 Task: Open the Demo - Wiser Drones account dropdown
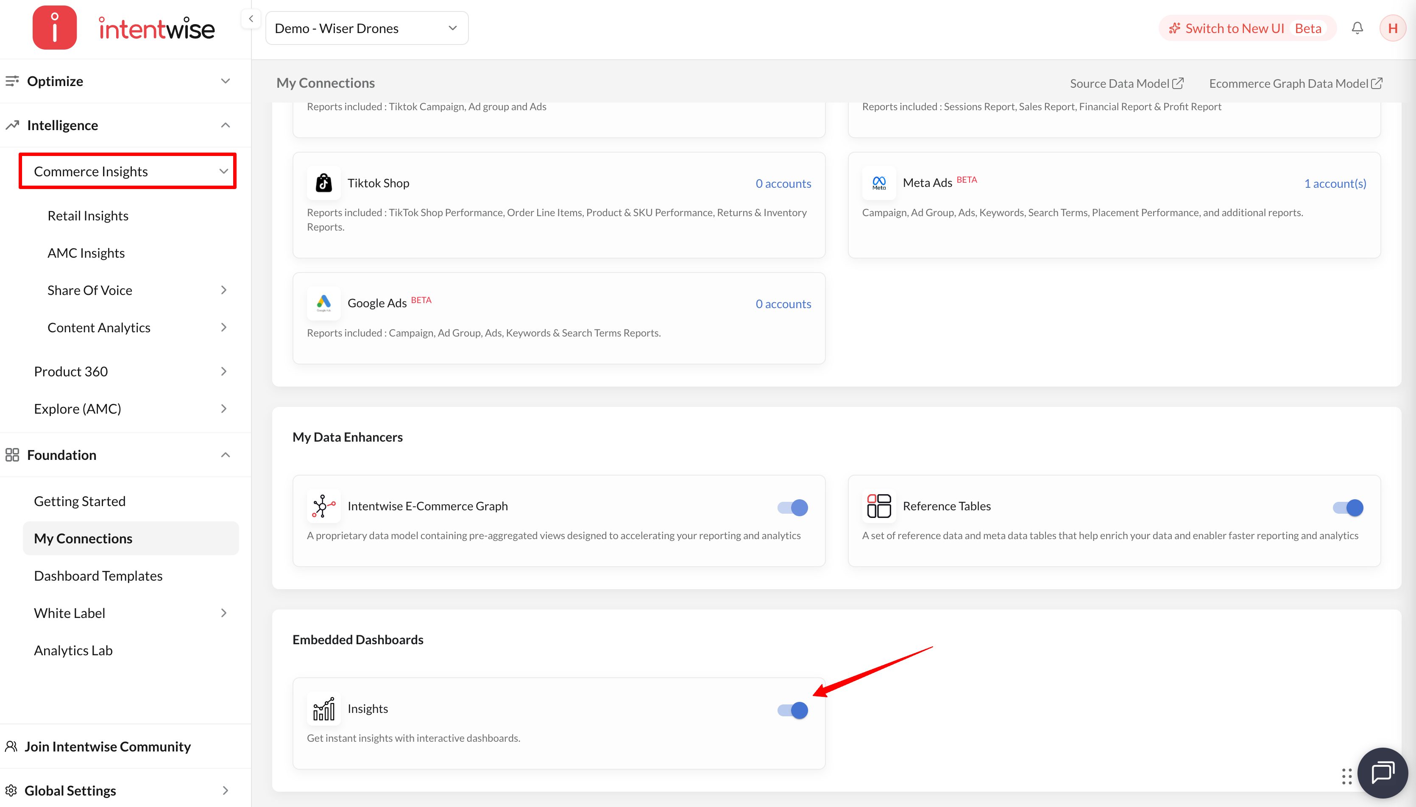pyautogui.click(x=366, y=28)
